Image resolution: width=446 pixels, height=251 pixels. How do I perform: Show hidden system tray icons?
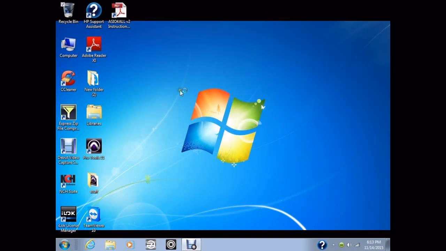click(333, 245)
